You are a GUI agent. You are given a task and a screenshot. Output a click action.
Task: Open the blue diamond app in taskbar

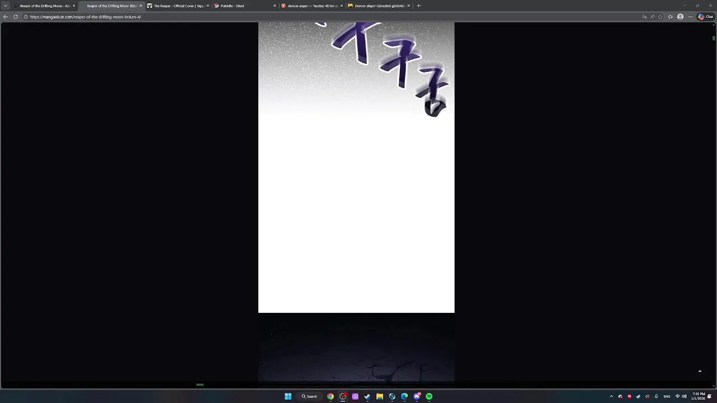tap(392, 396)
